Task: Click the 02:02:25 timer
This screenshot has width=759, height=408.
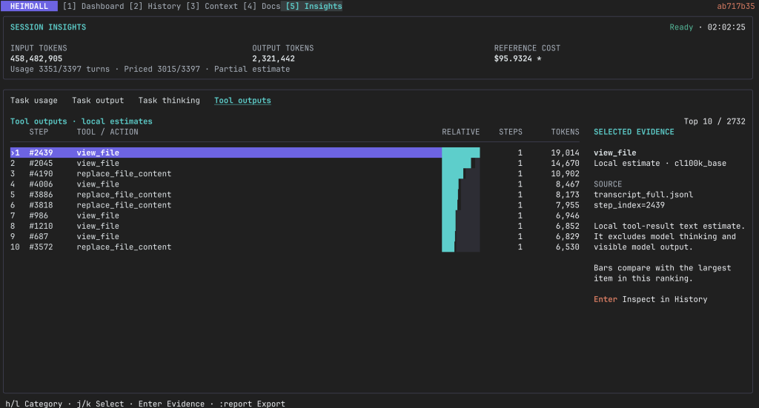Action: coord(726,27)
